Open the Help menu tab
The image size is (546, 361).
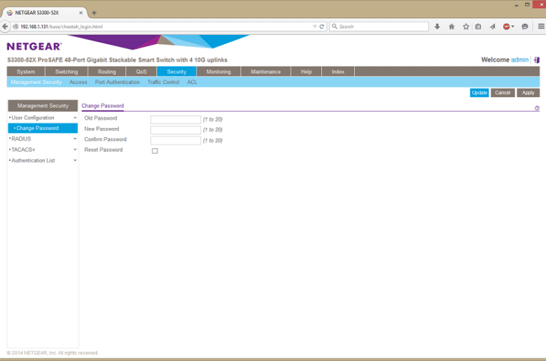click(x=307, y=71)
